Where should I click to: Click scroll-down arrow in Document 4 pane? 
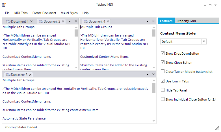(x=154, y=67)
